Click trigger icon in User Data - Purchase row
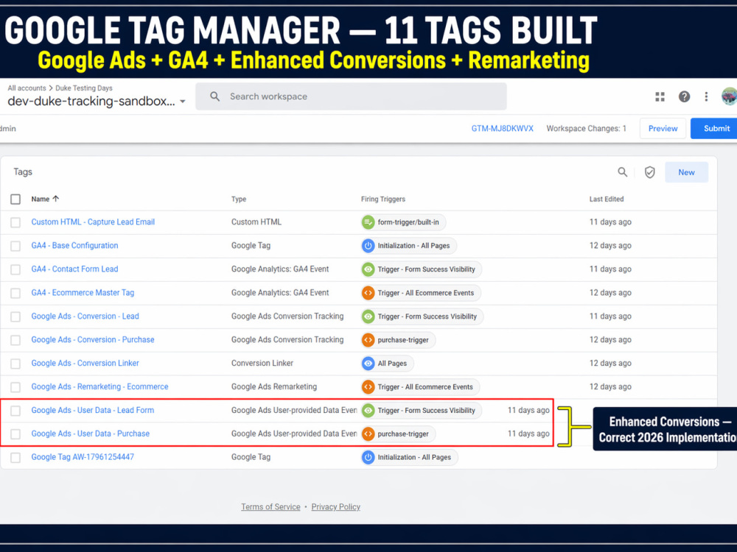This screenshot has height=552, width=737. (368, 434)
